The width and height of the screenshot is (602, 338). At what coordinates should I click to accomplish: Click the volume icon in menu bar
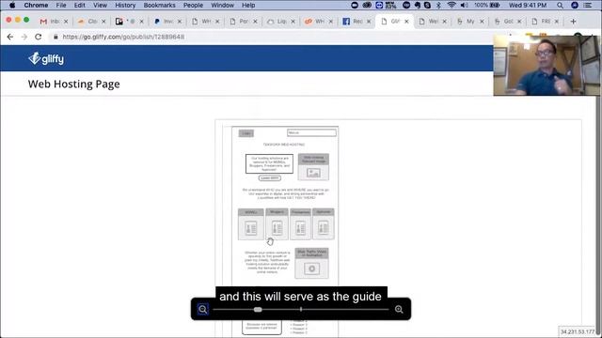point(464,6)
